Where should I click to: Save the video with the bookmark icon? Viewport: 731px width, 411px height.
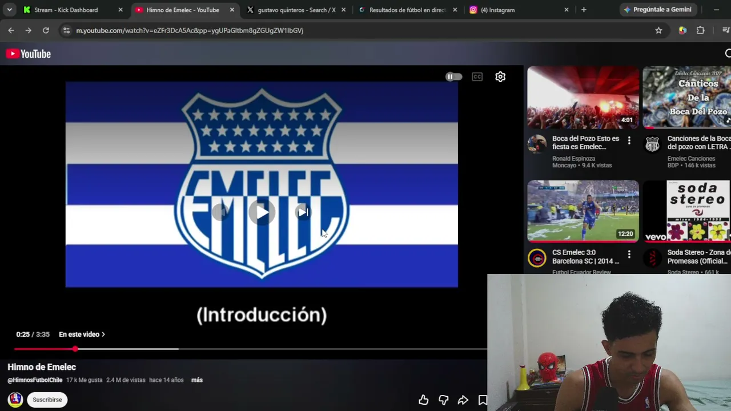[x=483, y=400]
